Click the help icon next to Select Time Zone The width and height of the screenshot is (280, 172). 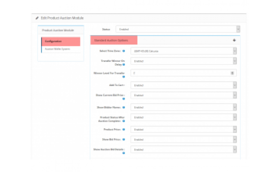coord(124,51)
